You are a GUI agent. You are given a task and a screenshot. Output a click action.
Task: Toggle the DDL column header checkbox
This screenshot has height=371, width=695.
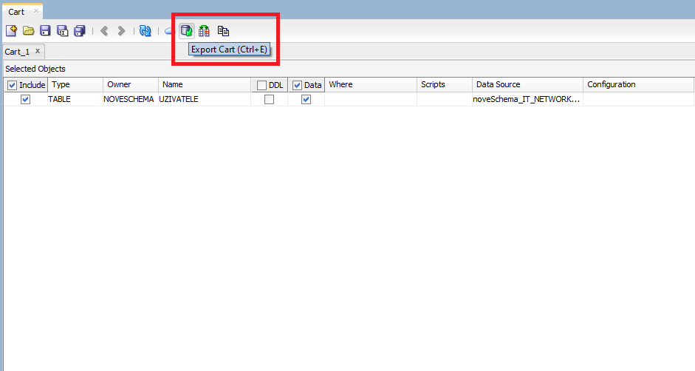262,85
